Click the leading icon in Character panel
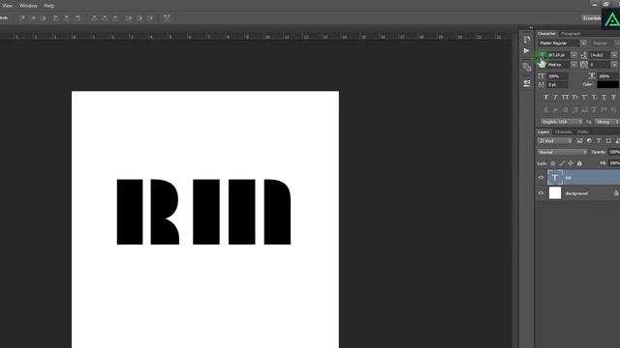The width and height of the screenshot is (620, 348). click(584, 55)
